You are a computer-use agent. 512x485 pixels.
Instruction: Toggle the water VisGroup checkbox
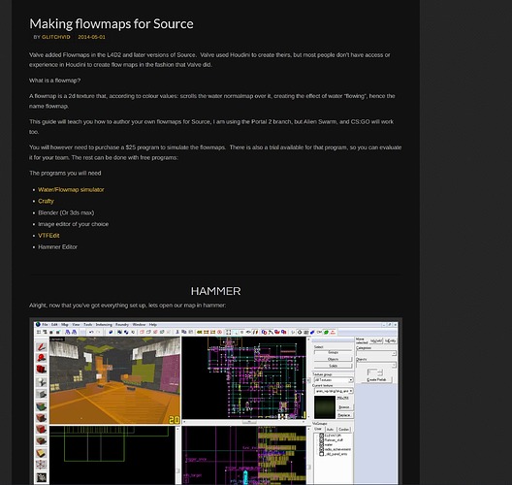coord(321,444)
